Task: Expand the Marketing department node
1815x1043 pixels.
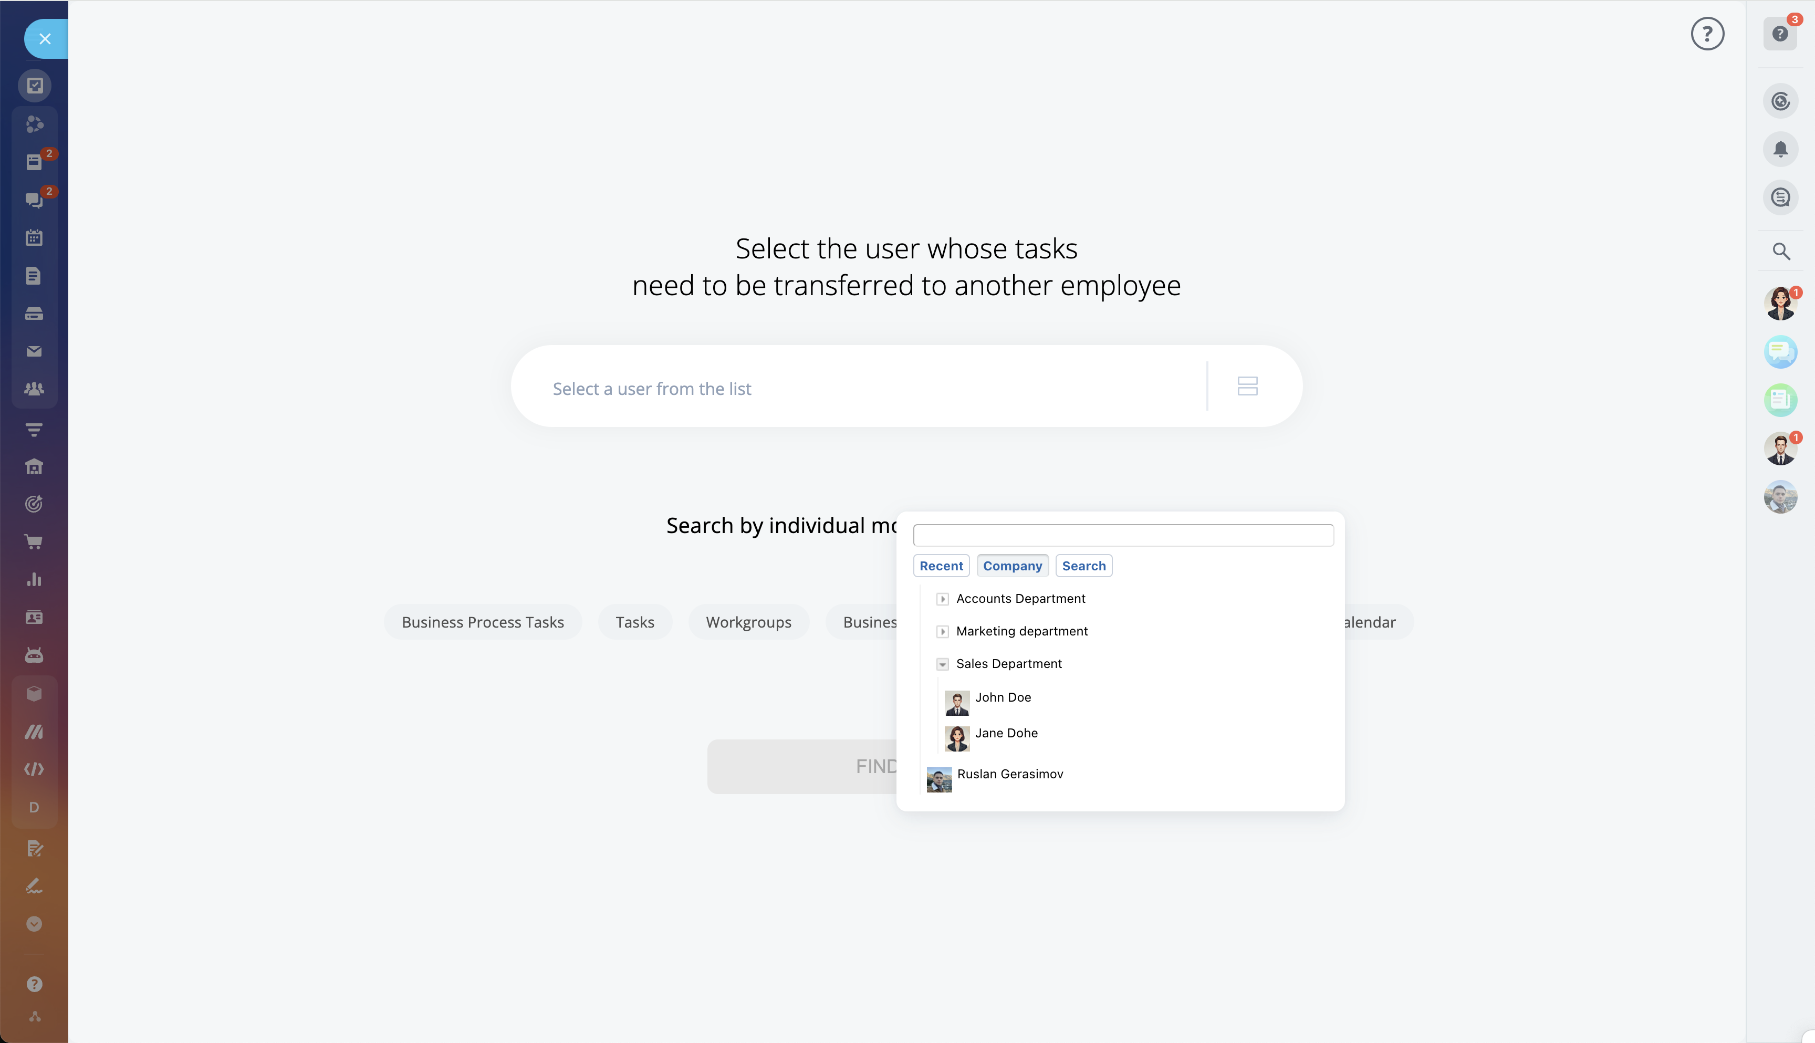Action: [x=943, y=631]
